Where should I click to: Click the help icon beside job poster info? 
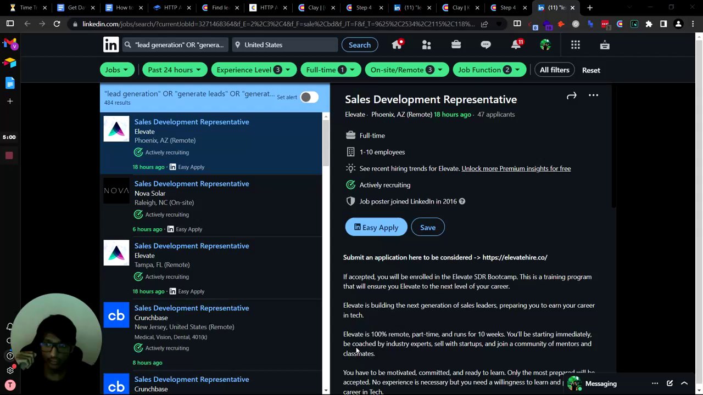462,201
